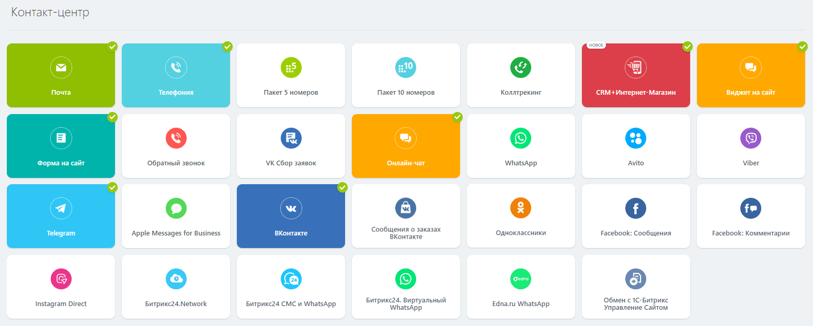Image resolution: width=813 pixels, height=326 pixels.
Task: Click the 'Facebook: Сообщения' label
Action: click(636, 233)
